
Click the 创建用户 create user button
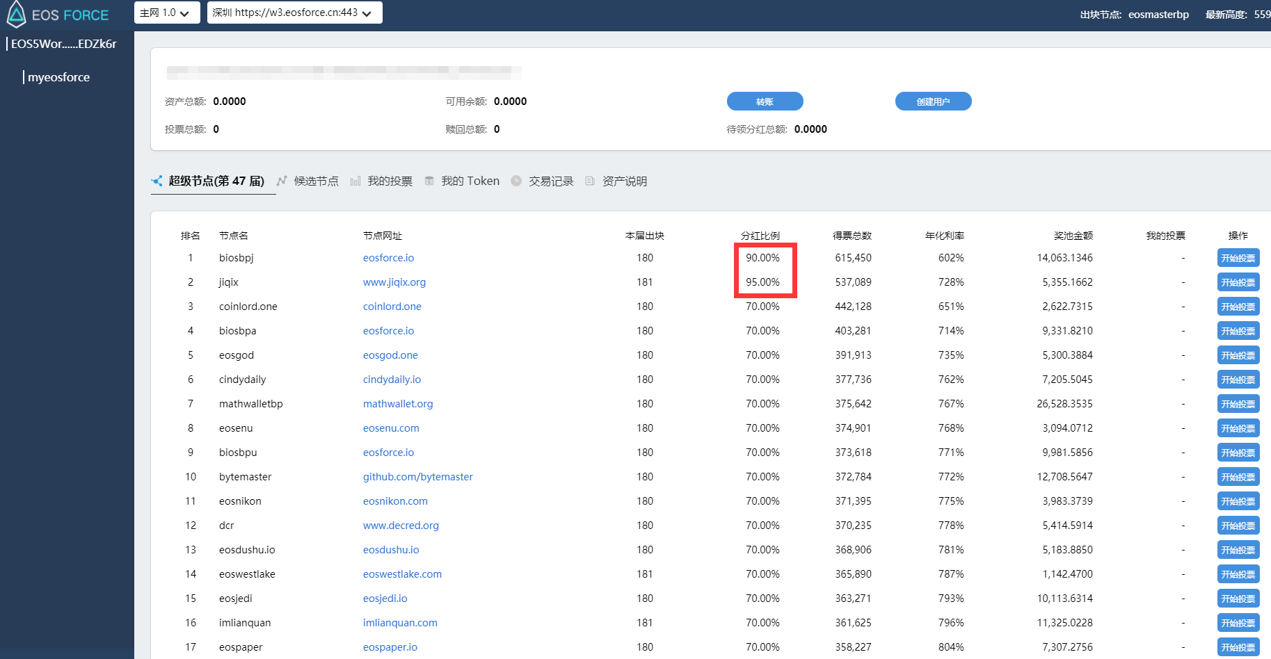point(934,101)
